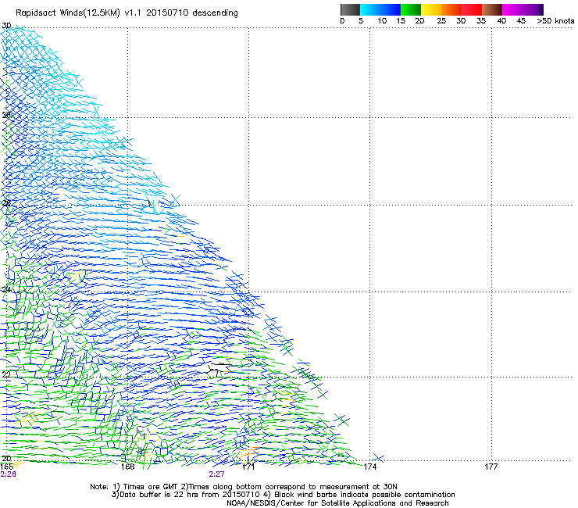Click the longitude label '174'

coord(369,467)
